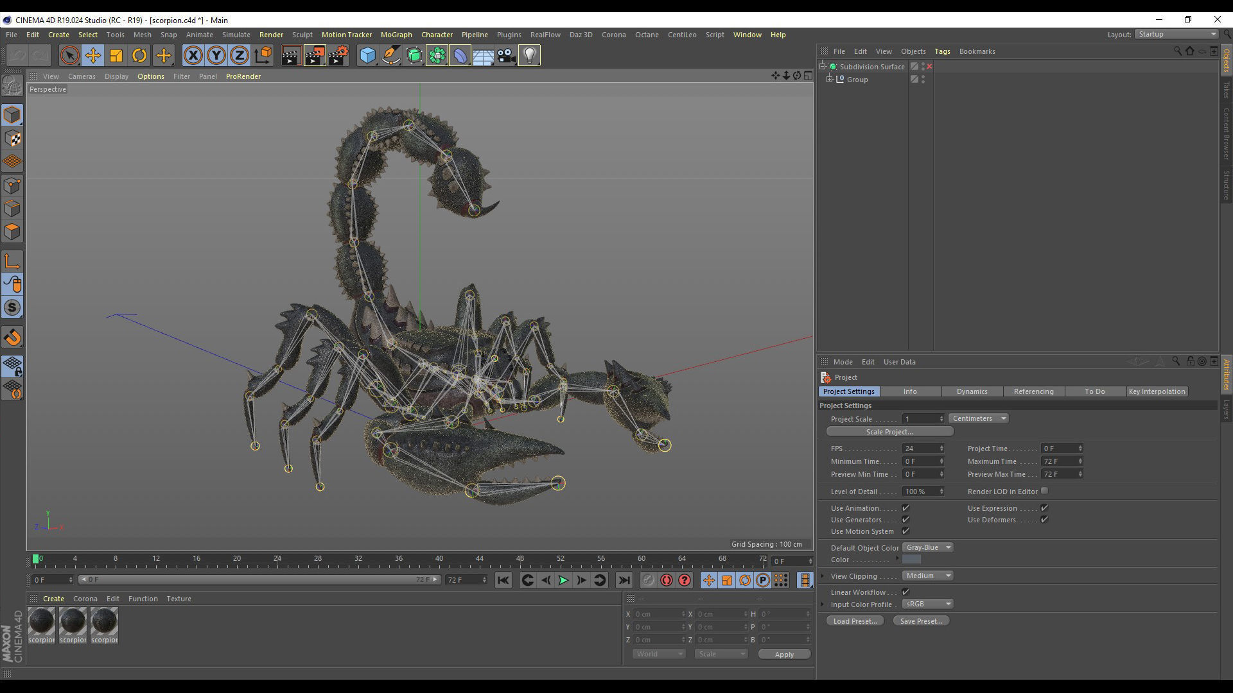This screenshot has height=693, width=1233.
Task: Toggle Enable Snap icon
Action: pos(12,338)
